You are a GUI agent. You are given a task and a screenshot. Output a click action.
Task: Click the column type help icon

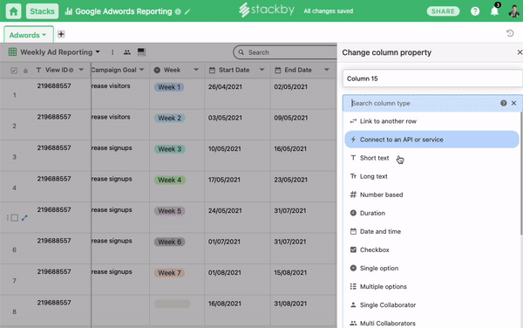[503, 103]
